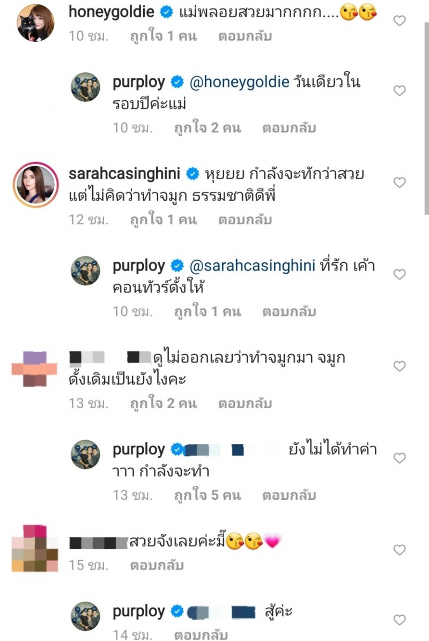Image resolution: width=429 pixels, height=641 pixels.
Task: Like sarahcasinghini's comment via heart icon
Action: click(x=399, y=182)
